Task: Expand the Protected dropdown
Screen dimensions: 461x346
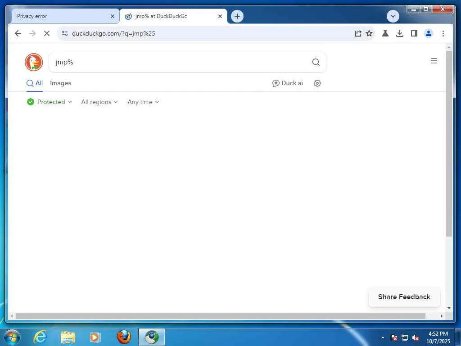Action: [x=50, y=102]
